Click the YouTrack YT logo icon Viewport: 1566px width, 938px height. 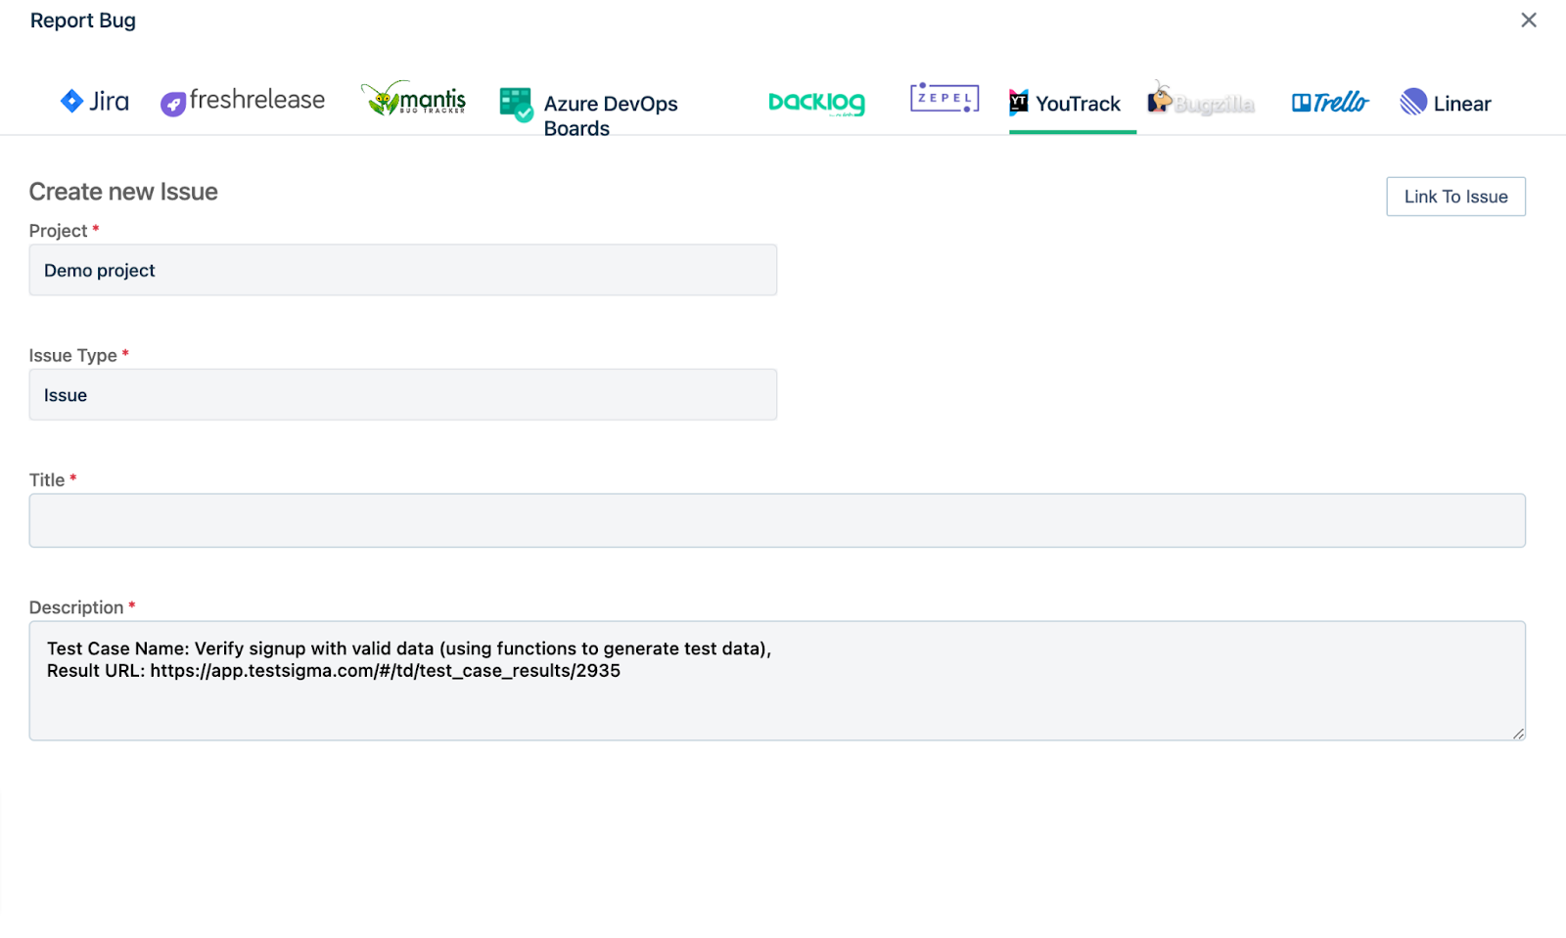pyautogui.click(x=1019, y=101)
